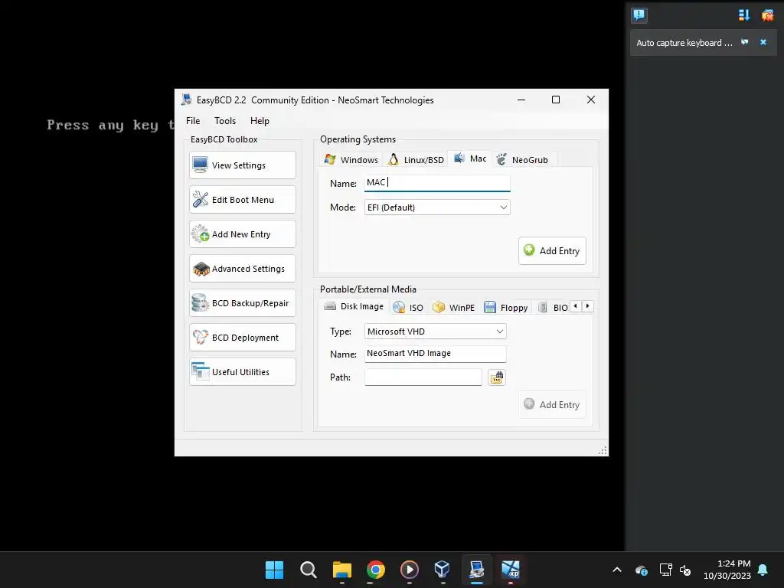The image size is (784, 588).
Task: Click the EasyBCD title bar icon
Action: [x=187, y=100]
